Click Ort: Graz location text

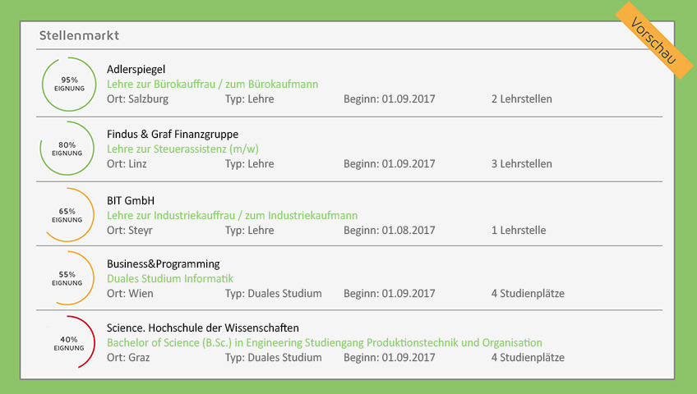tap(128, 358)
